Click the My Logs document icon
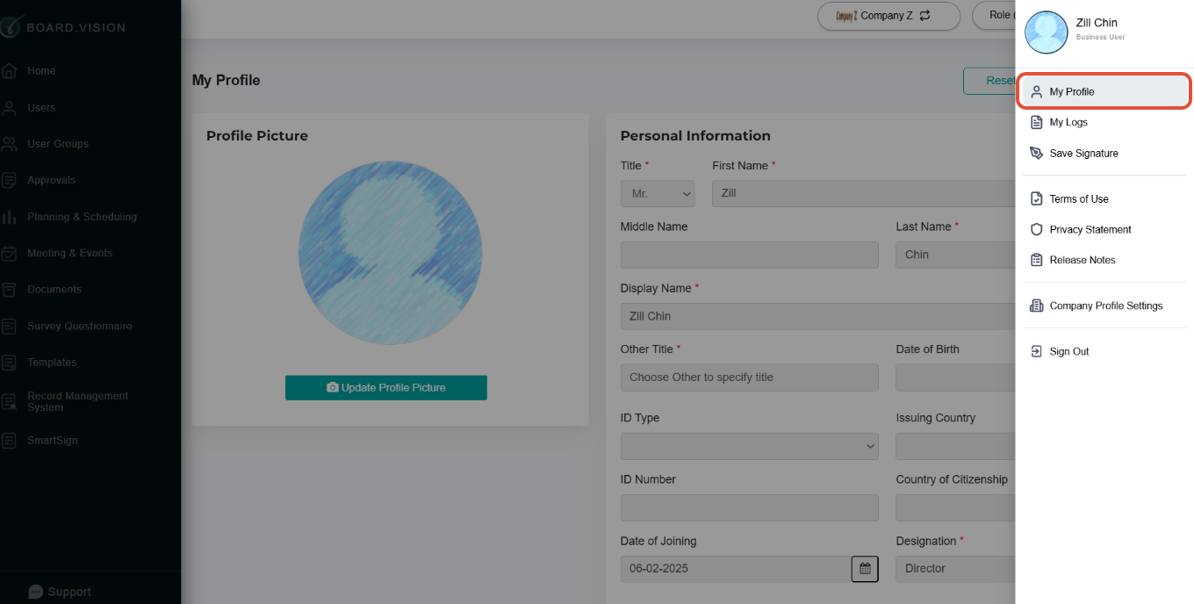 tap(1036, 122)
